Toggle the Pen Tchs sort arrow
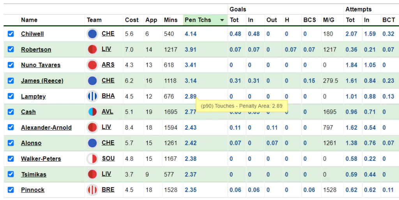399x200 pixels. click(222, 20)
